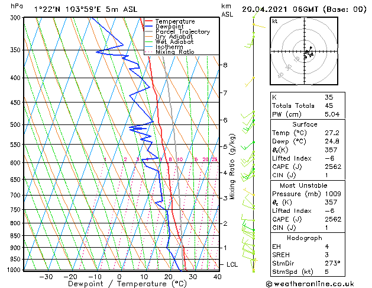Click the date label 20.04.2021 06GMT
The image size is (372, 288).
pos(280,9)
